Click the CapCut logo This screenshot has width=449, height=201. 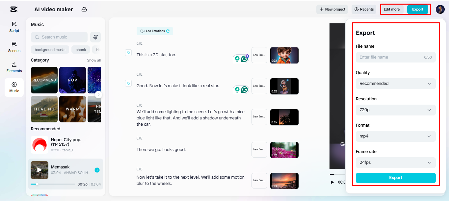pyautogui.click(x=13, y=9)
